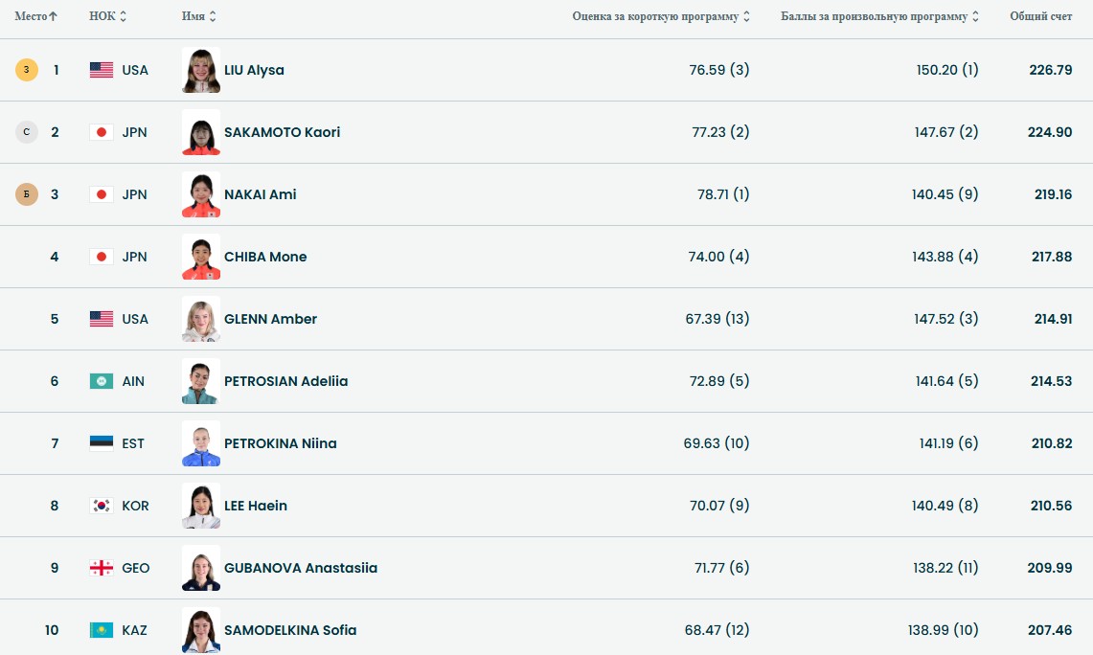This screenshot has width=1093, height=655.
Task: Click the Estonian flag in row seven
Action: (x=102, y=443)
